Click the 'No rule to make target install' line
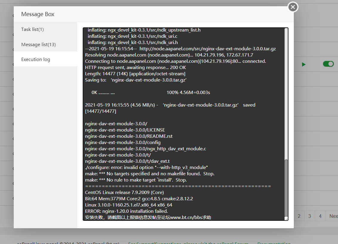Screen dimensions: 338x244 point(136,180)
